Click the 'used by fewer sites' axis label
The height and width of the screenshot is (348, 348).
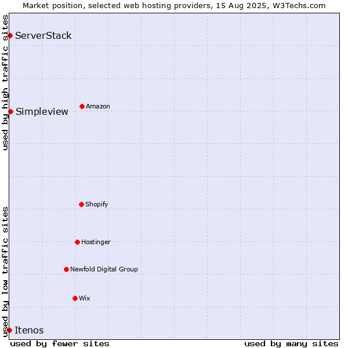coord(60,344)
